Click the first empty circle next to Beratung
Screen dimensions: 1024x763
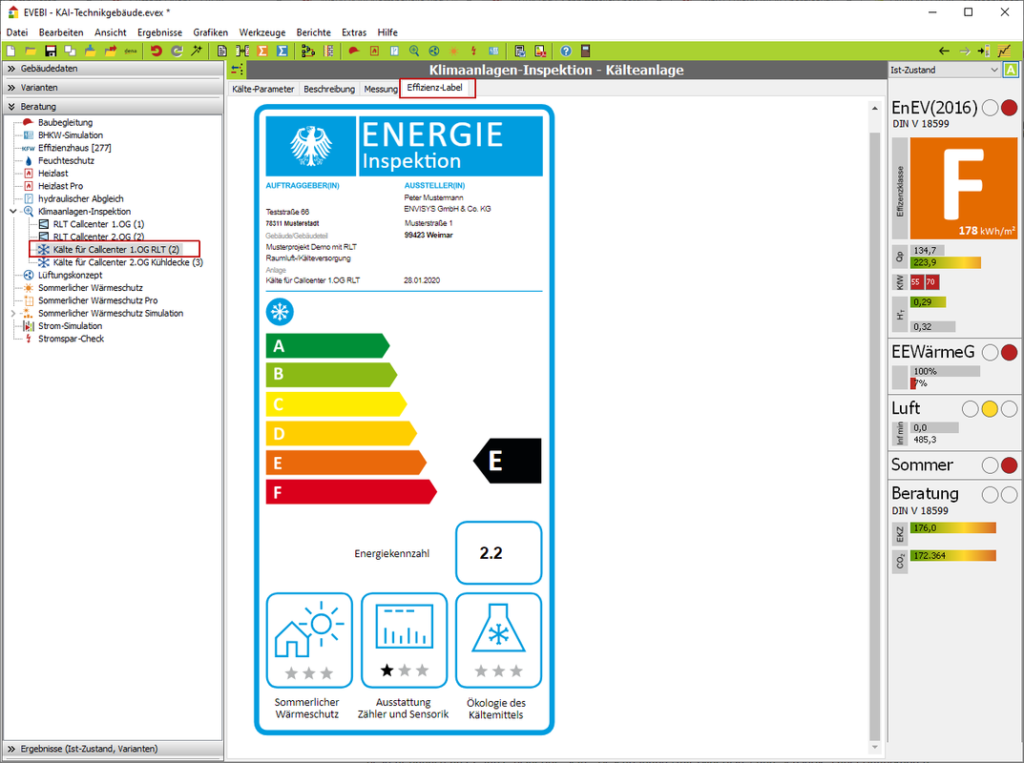point(990,495)
